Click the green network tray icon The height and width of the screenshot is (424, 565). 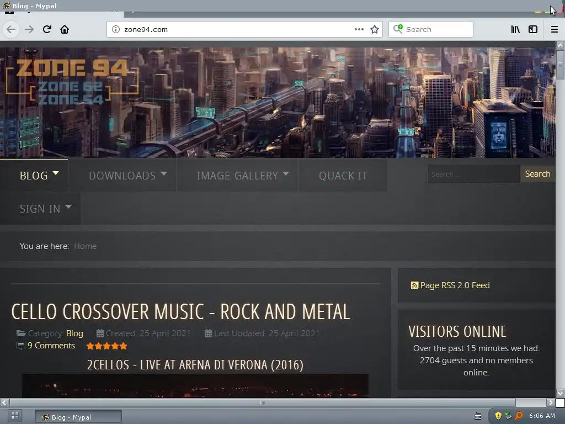click(x=508, y=416)
